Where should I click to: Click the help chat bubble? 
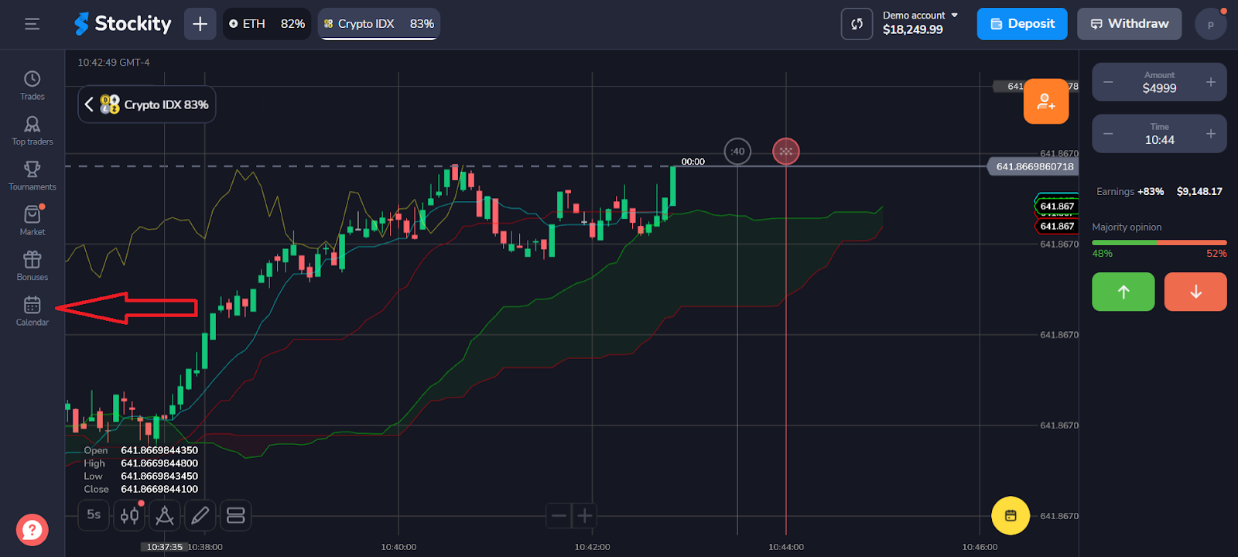tap(32, 530)
